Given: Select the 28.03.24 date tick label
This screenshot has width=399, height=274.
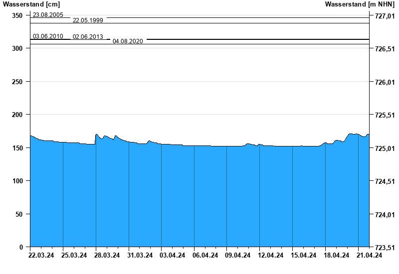Looking at the screenshot, I should pyautogui.click(x=107, y=256).
